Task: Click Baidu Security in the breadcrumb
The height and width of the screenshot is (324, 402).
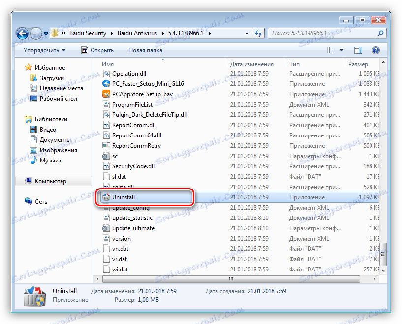Action: click(88, 33)
